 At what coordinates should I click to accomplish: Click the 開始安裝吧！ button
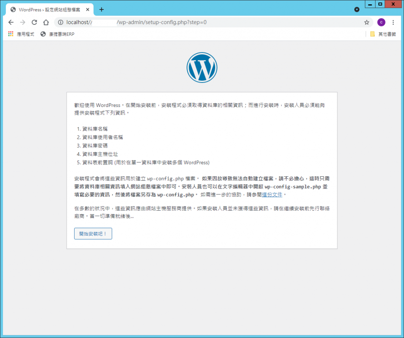(93, 233)
